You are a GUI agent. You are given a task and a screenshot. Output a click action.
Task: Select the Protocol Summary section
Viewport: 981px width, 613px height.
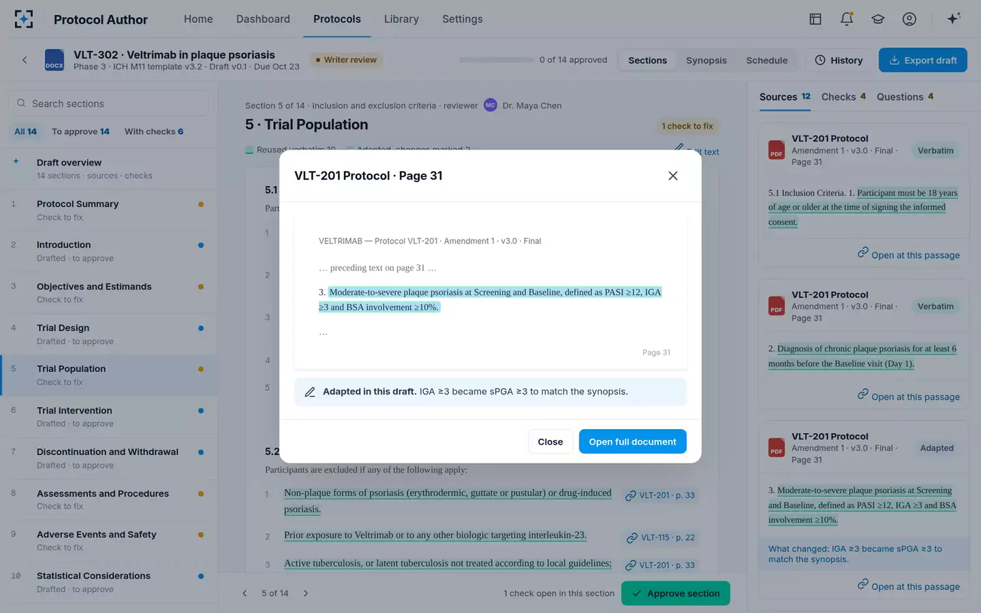[109, 210]
